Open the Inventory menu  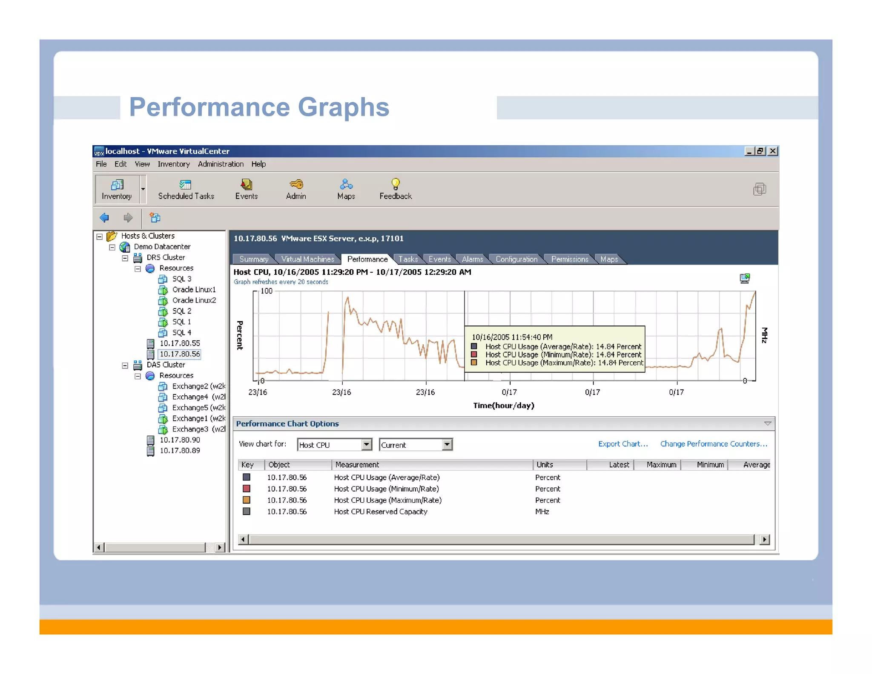[x=174, y=164]
